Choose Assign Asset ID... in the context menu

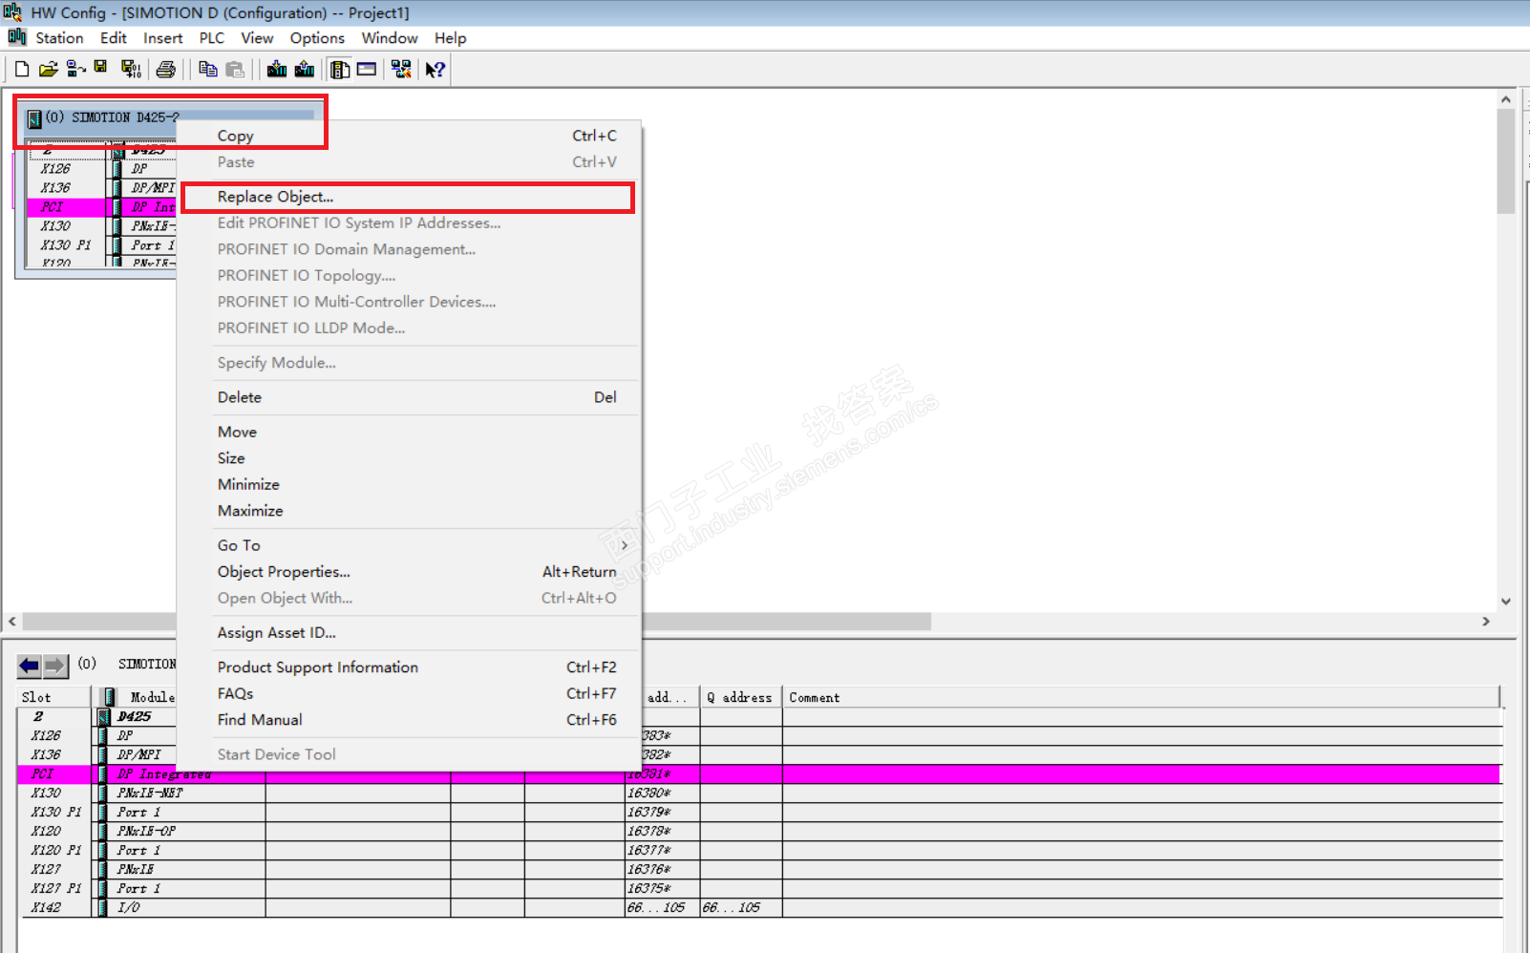410,633
